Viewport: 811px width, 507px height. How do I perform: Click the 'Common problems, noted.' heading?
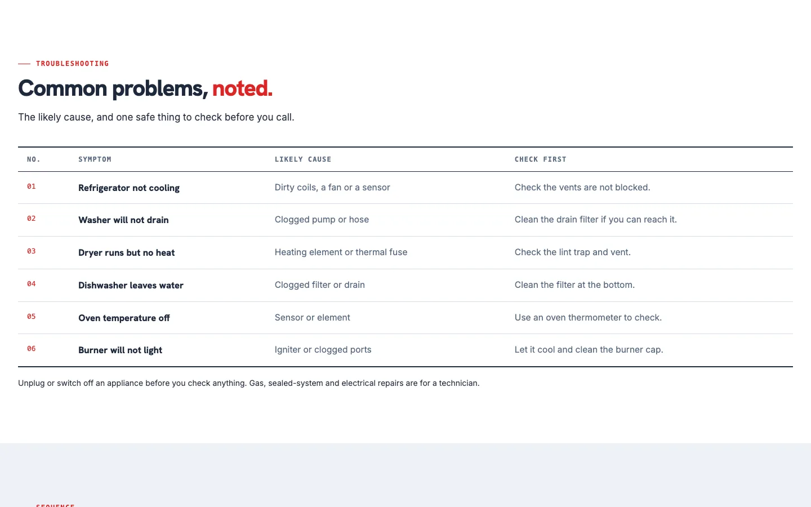coord(145,88)
